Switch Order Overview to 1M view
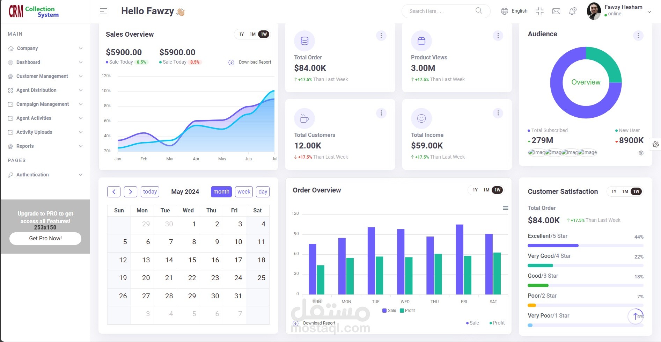This screenshot has width=661, height=342. click(x=486, y=190)
